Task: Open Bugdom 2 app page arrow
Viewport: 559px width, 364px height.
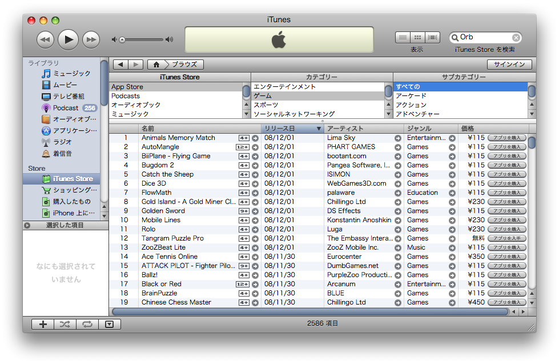Action: 255,166
